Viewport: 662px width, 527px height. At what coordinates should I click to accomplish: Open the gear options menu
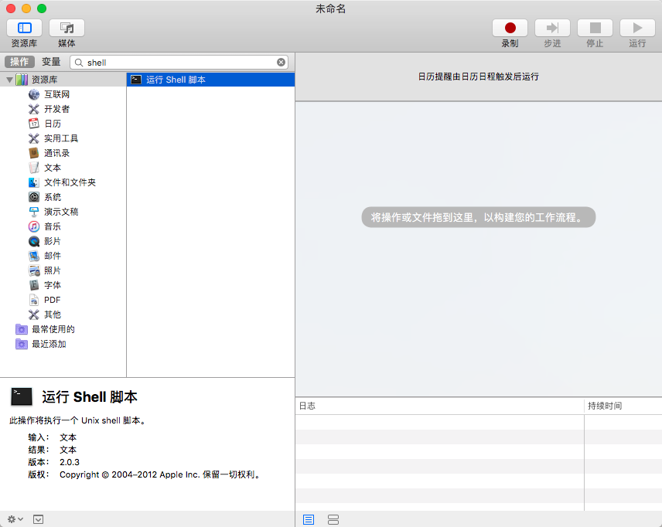point(11,518)
